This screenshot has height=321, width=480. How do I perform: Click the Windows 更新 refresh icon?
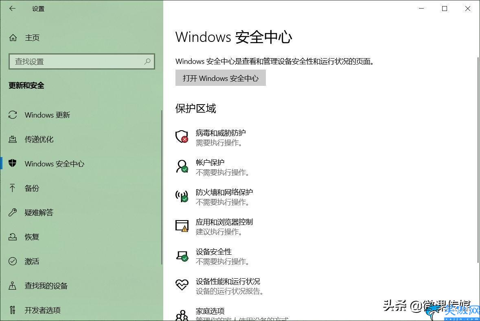(x=13, y=115)
